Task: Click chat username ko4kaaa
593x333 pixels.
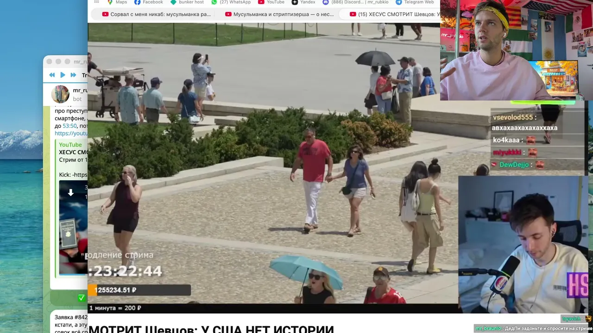Action: [505, 140]
